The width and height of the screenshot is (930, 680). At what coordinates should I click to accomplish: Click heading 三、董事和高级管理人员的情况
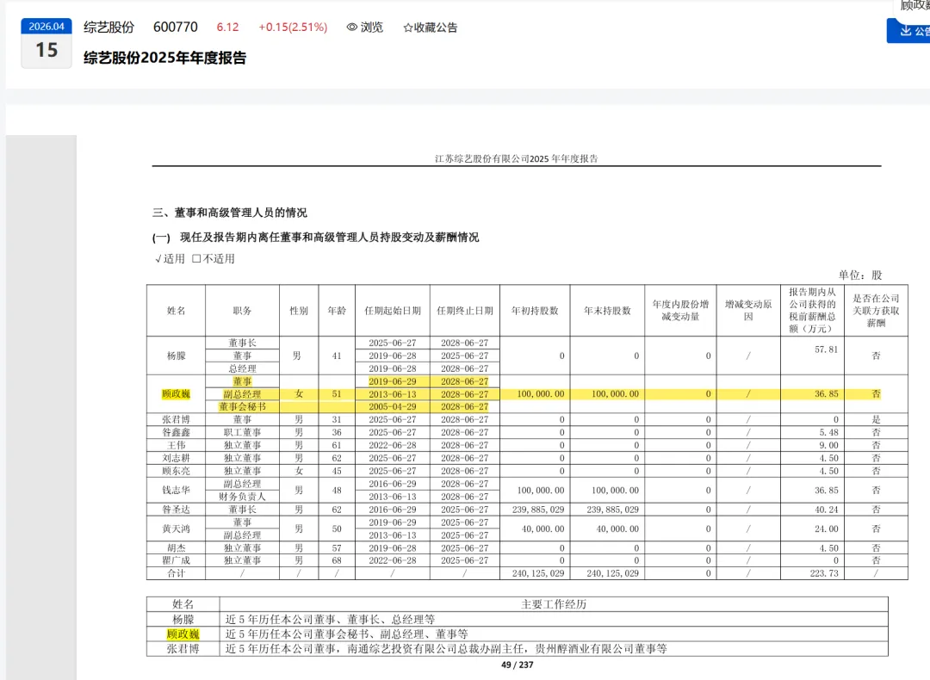pos(230,213)
